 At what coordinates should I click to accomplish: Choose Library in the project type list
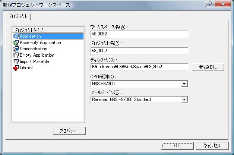pyautogui.click(x=26, y=68)
